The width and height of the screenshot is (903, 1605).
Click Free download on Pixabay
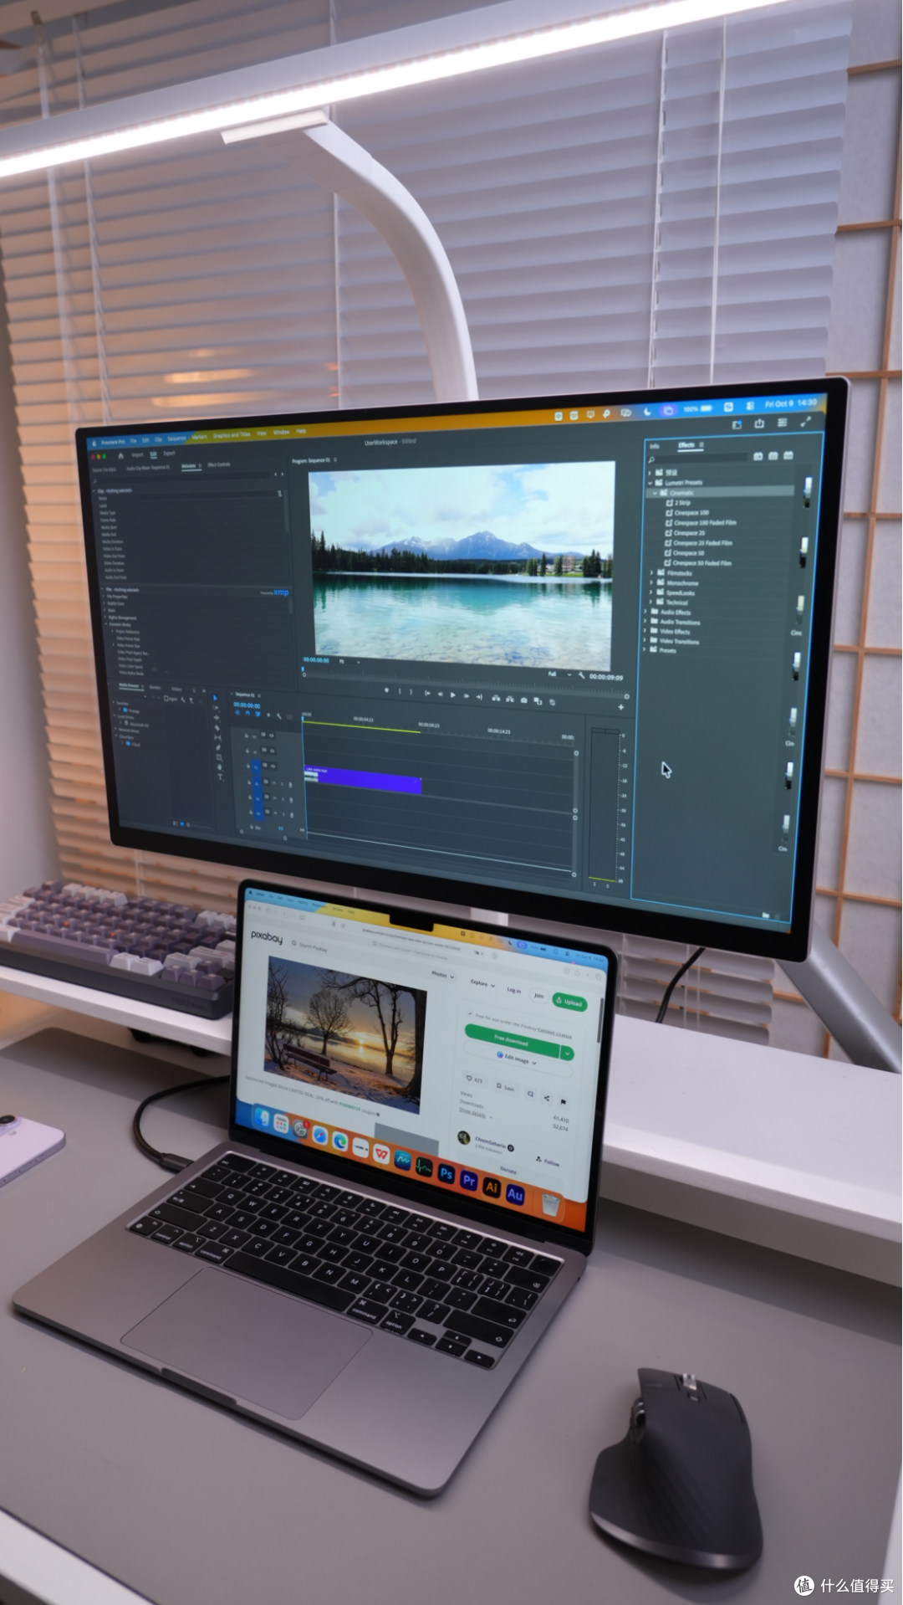512,1041
